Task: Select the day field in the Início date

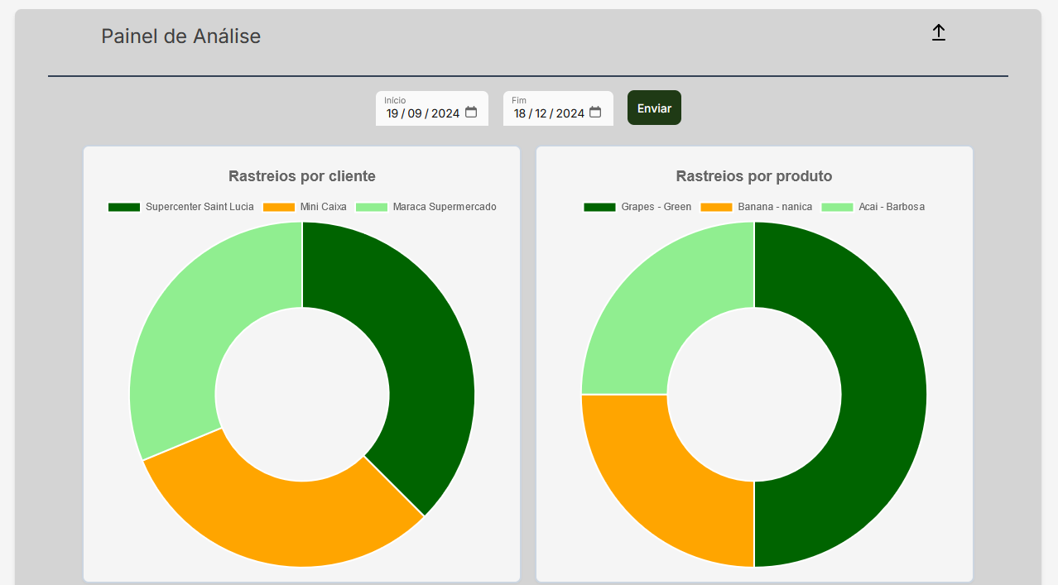Action: 392,113
